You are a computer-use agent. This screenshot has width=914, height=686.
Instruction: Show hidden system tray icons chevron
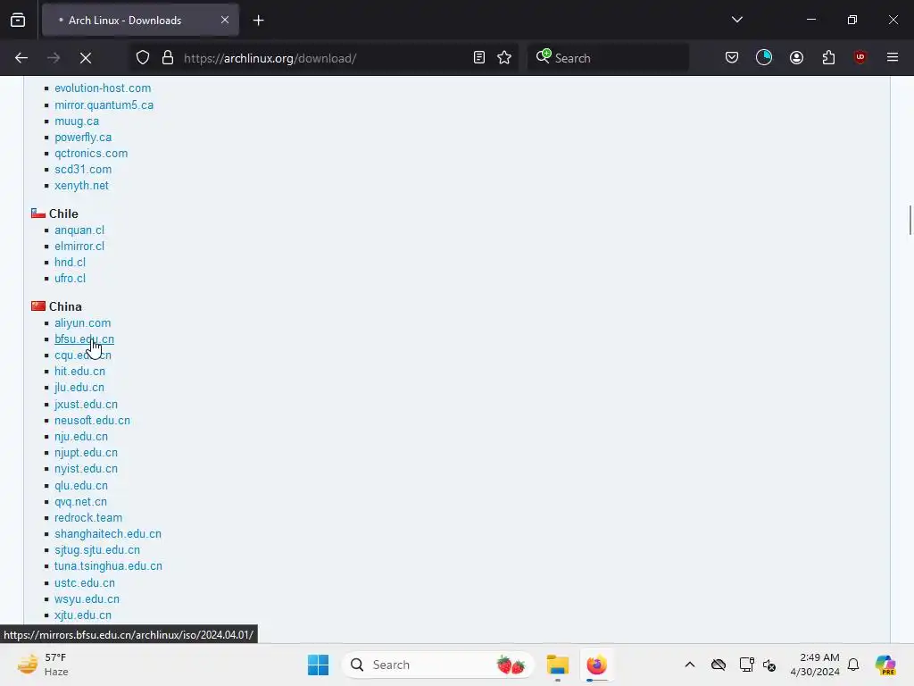(x=690, y=665)
